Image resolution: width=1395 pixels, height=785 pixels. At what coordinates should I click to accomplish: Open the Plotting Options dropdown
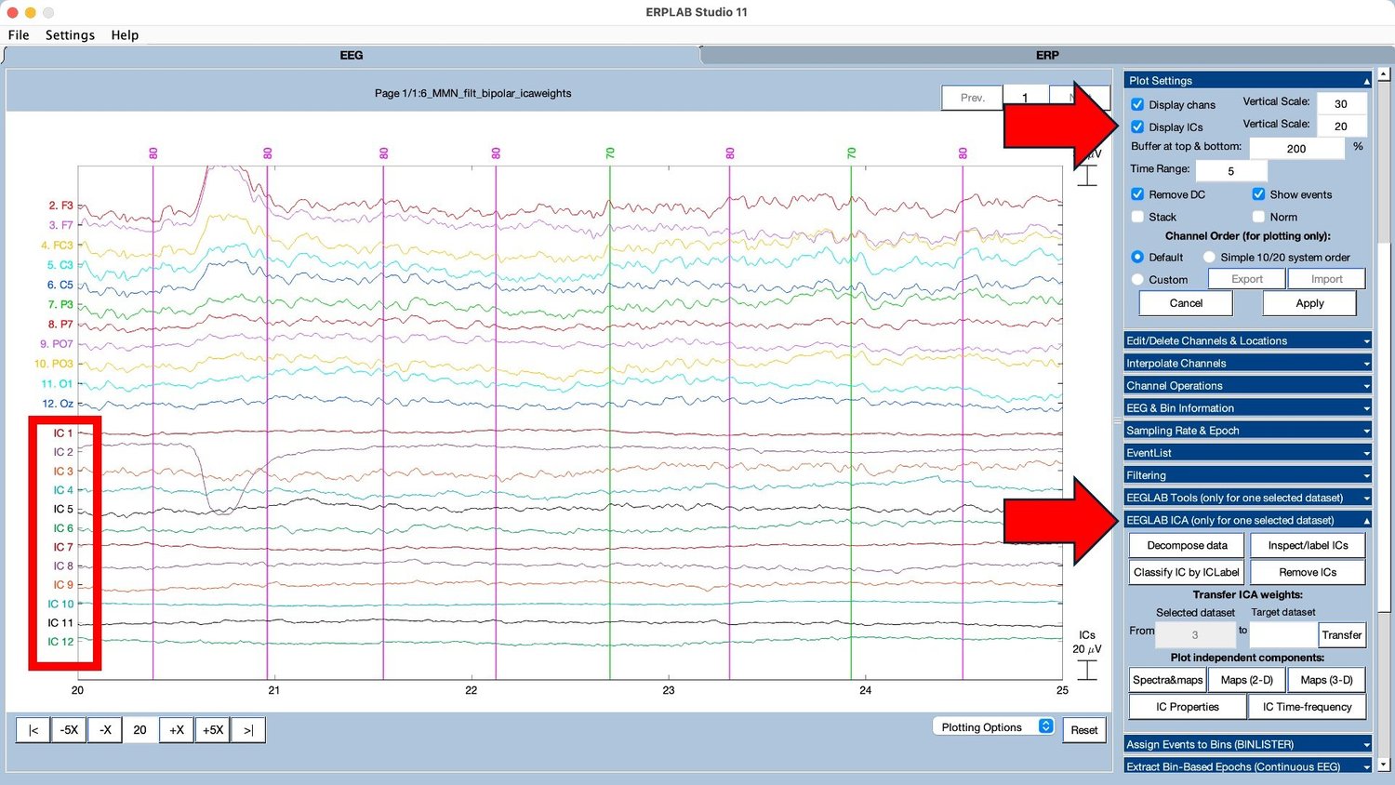[993, 726]
